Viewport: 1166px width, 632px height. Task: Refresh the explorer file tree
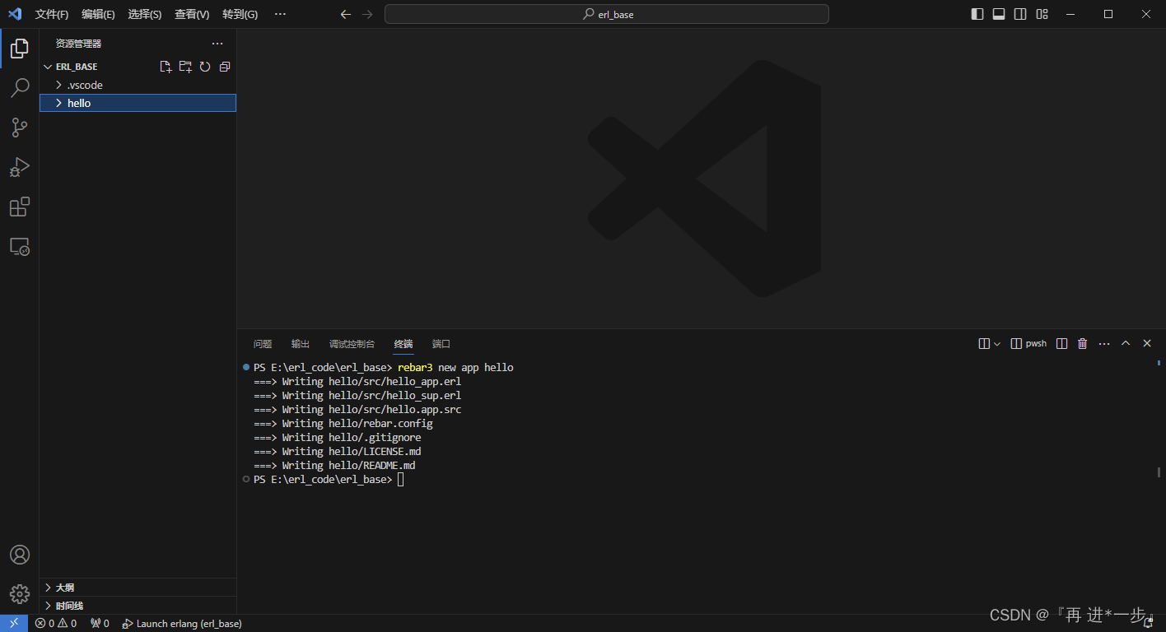click(x=205, y=67)
